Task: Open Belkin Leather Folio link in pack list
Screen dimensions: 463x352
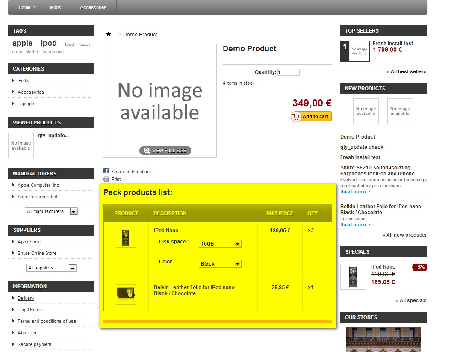Action: [x=196, y=290]
